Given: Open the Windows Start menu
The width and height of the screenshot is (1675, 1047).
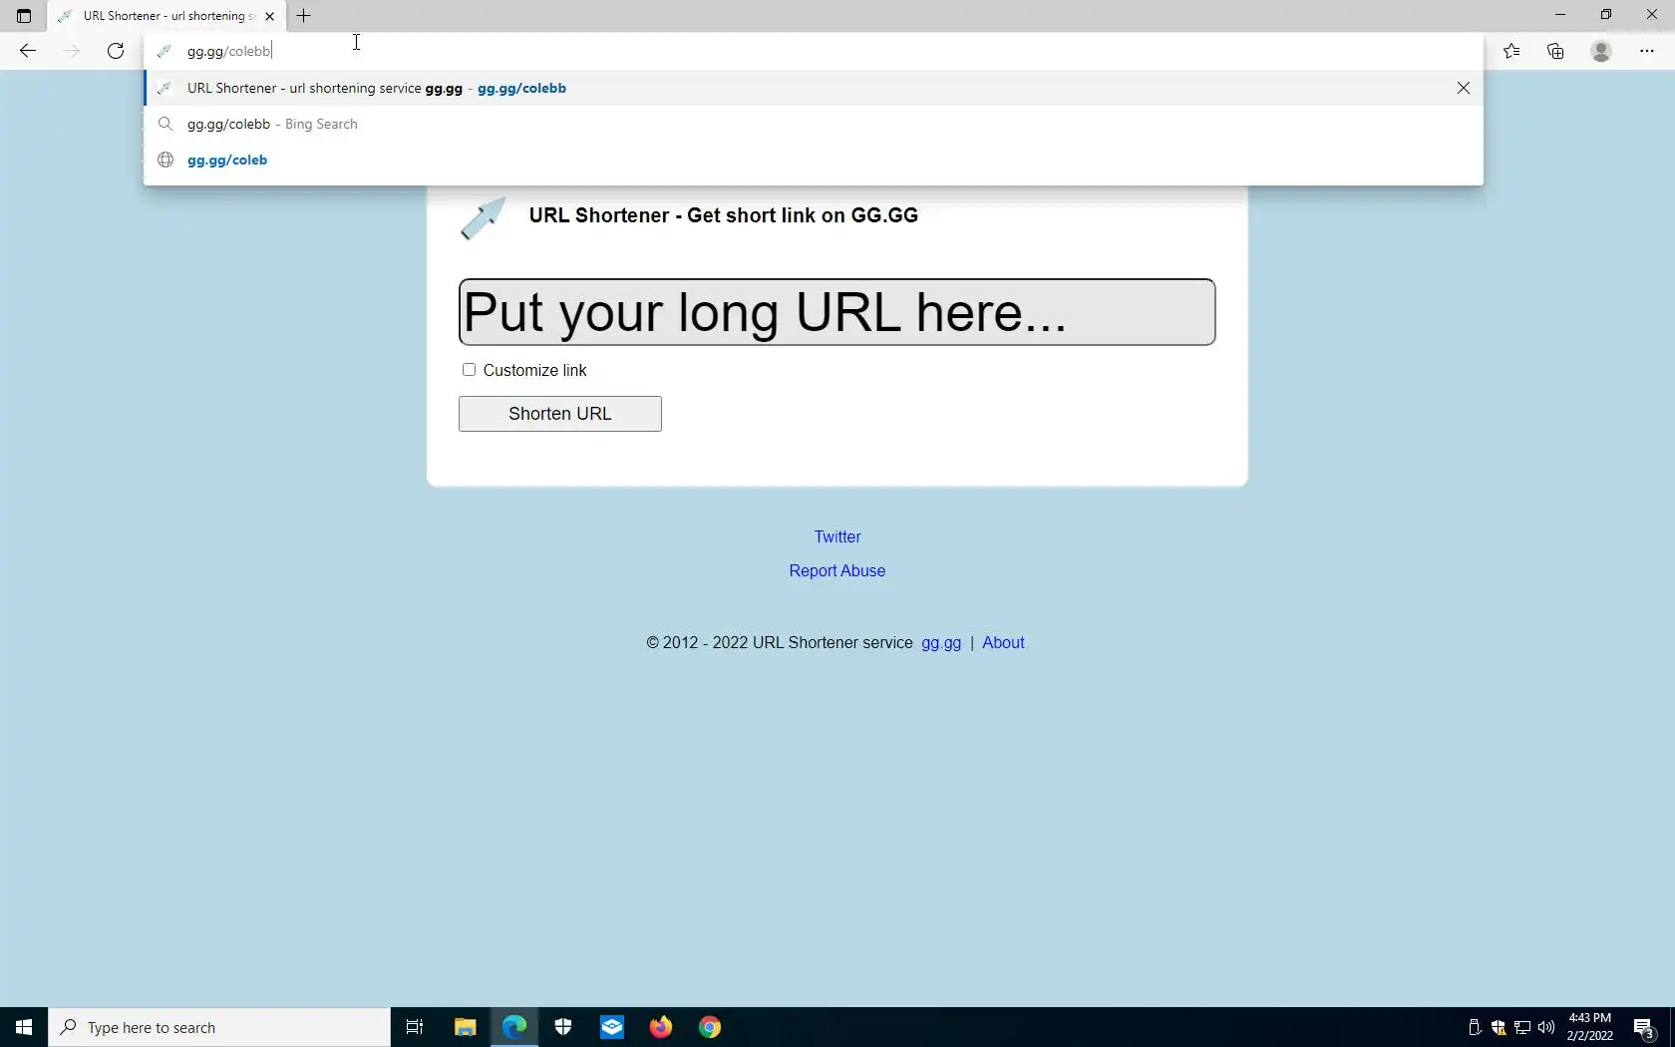Looking at the screenshot, I should tap(24, 1027).
